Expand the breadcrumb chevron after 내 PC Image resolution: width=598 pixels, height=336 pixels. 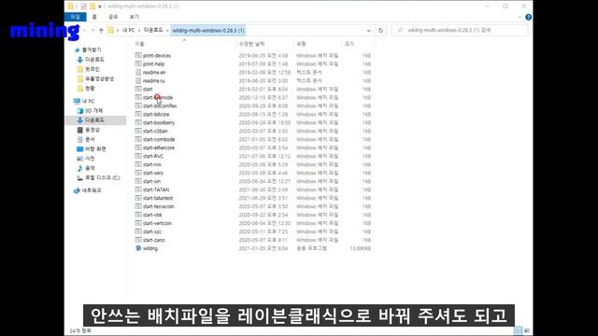tap(139, 30)
